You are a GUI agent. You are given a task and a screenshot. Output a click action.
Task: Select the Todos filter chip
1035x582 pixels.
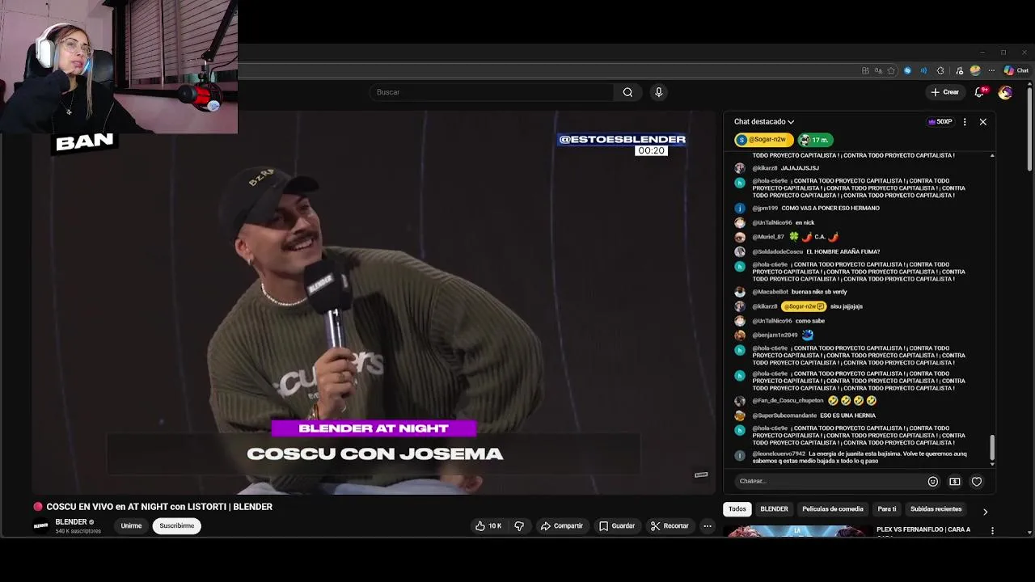[x=737, y=509]
